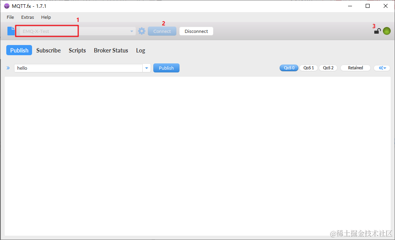Click the green connection status indicator
Image resolution: width=395 pixels, height=240 pixels.
coord(387,31)
